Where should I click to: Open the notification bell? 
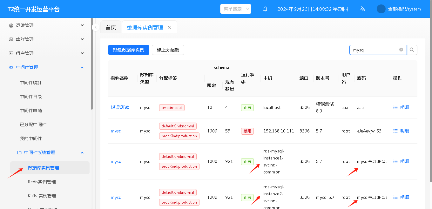coord(265,9)
